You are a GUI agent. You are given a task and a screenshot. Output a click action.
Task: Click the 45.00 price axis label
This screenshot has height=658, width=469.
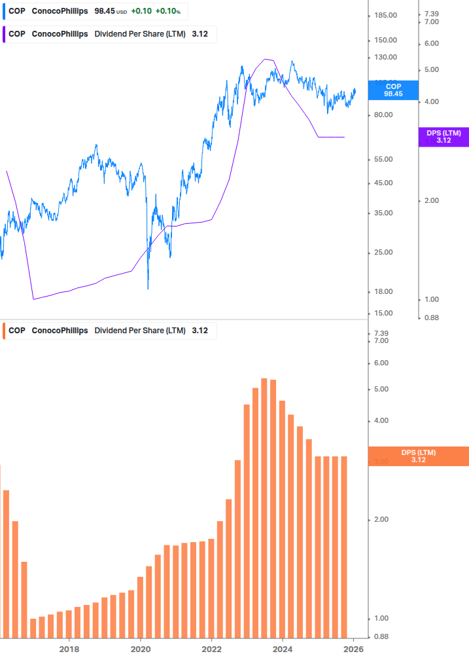(383, 183)
